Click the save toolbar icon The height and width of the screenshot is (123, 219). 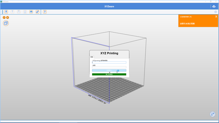coord(19,12)
